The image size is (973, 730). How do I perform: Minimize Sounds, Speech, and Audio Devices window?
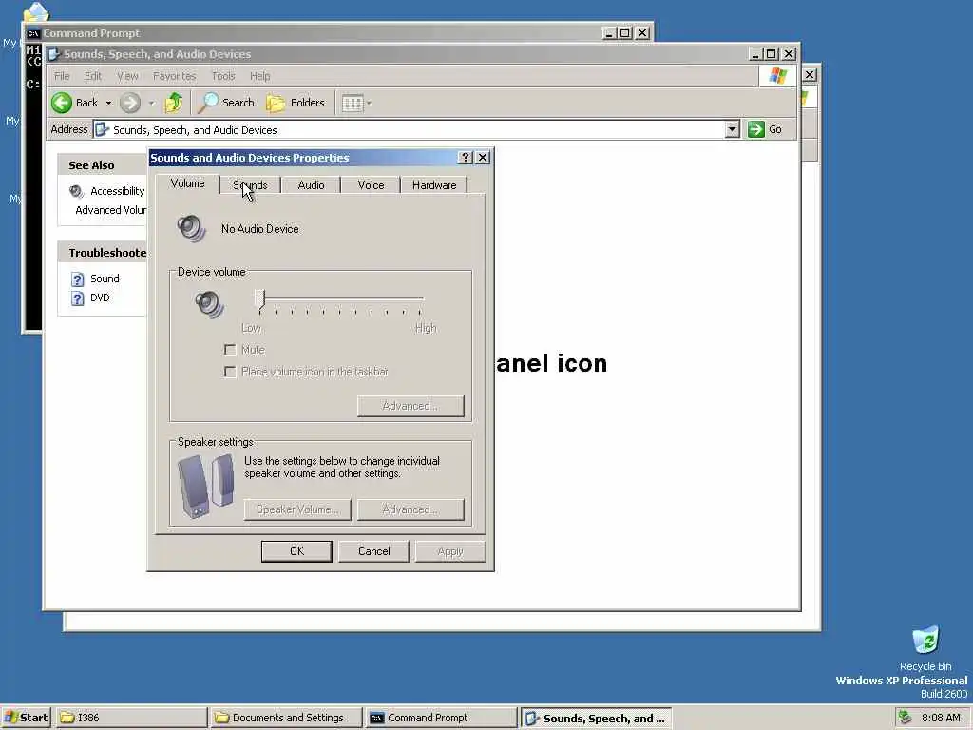click(x=755, y=54)
